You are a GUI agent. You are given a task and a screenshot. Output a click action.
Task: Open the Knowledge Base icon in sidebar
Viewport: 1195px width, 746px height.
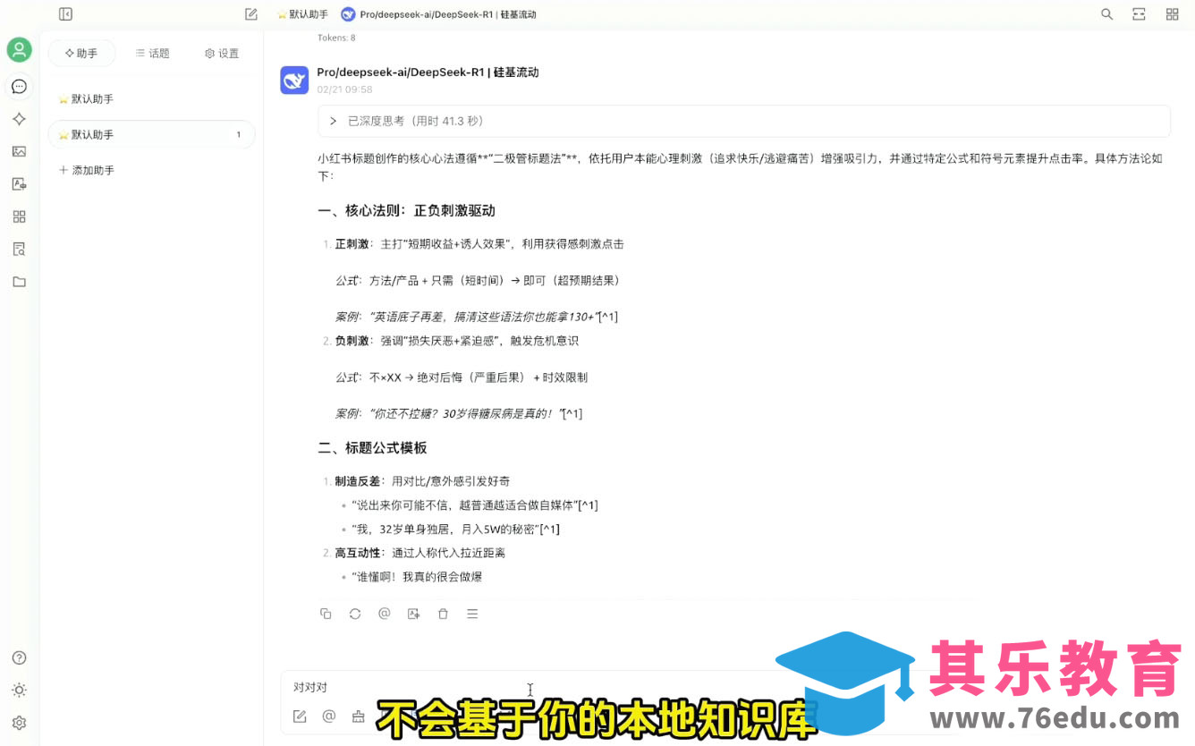(x=19, y=249)
